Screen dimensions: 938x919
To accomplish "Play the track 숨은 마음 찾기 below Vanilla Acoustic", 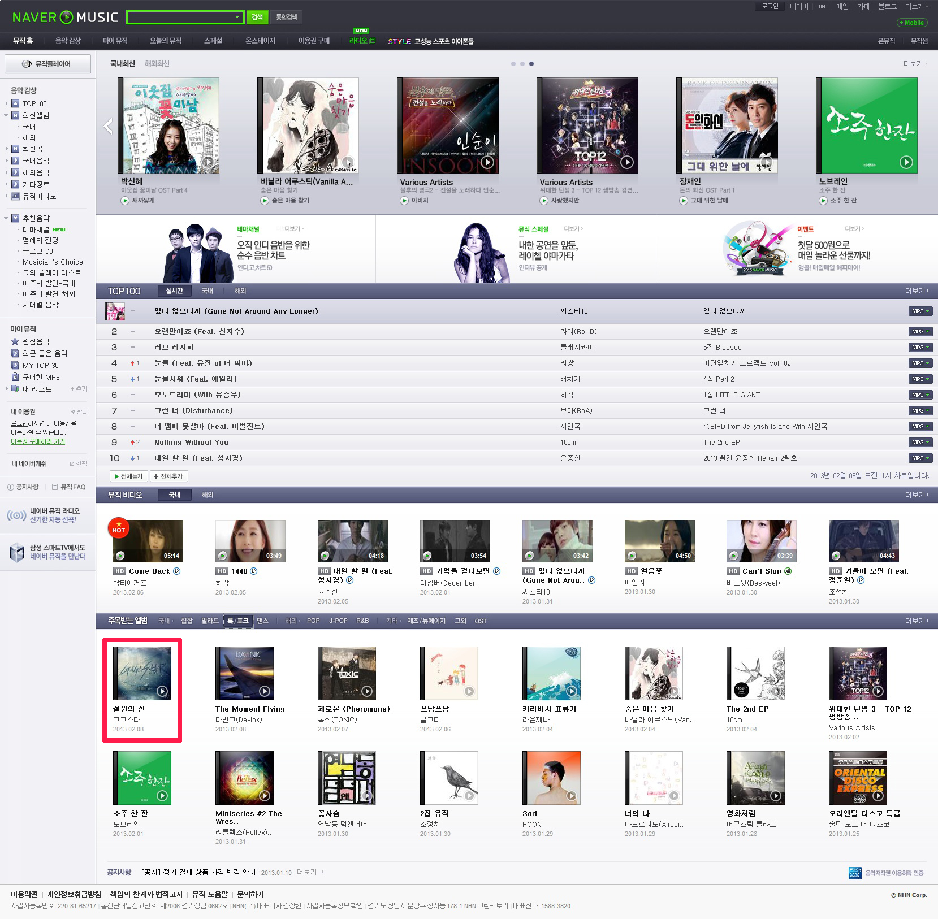I will click(x=264, y=201).
